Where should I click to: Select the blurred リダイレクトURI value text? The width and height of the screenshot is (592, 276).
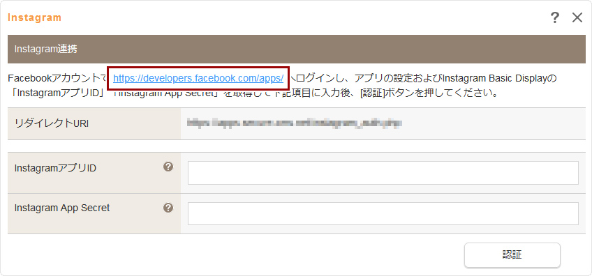tap(294, 123)
